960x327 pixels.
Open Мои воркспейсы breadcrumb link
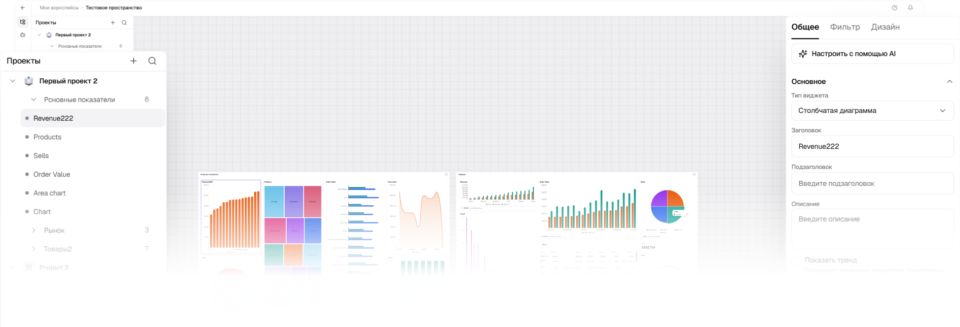point(59,8)
